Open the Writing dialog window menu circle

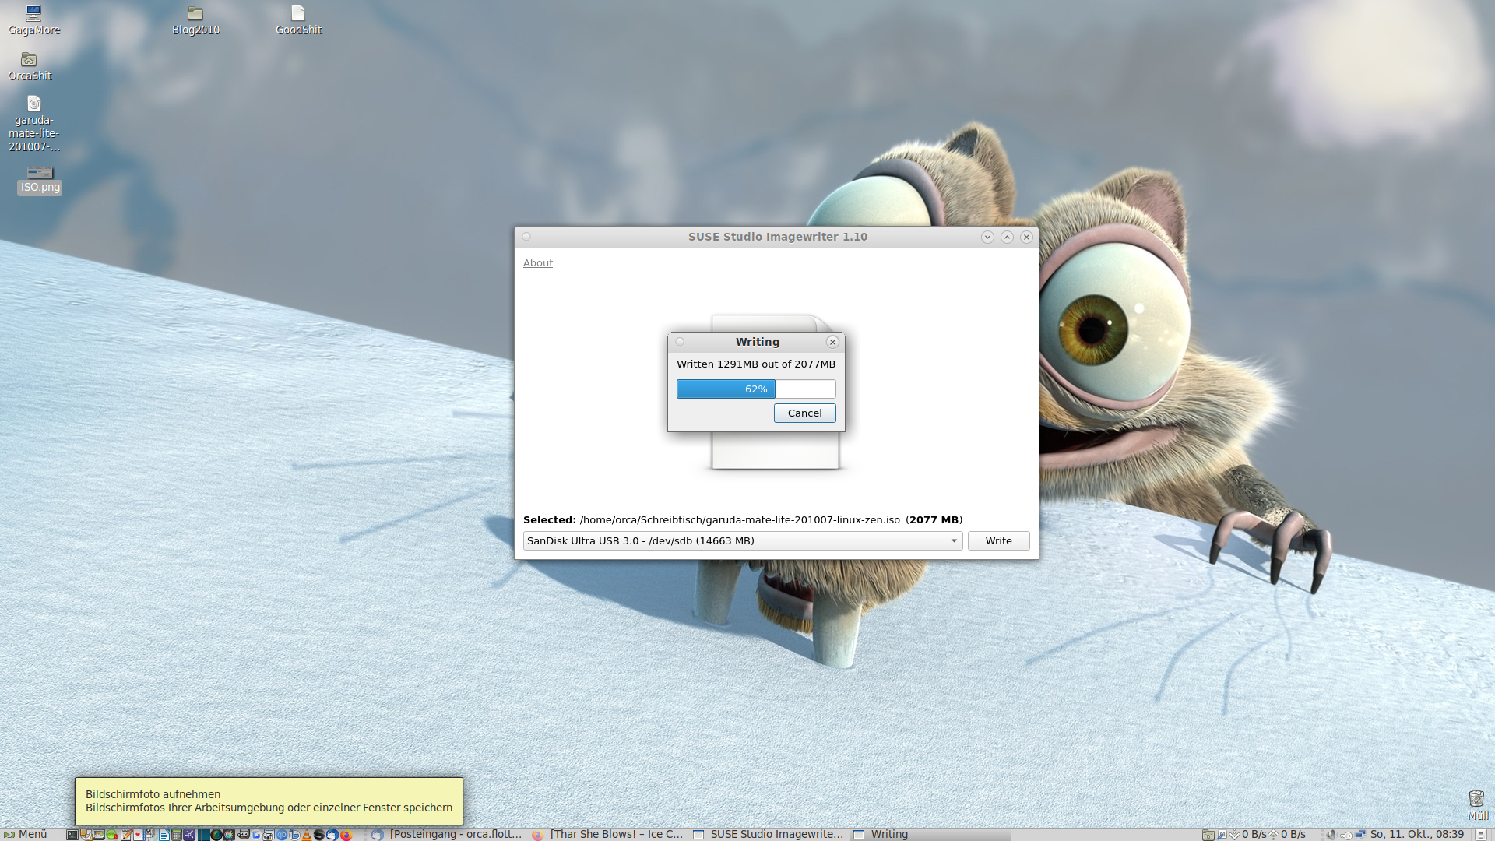point(680,342)
